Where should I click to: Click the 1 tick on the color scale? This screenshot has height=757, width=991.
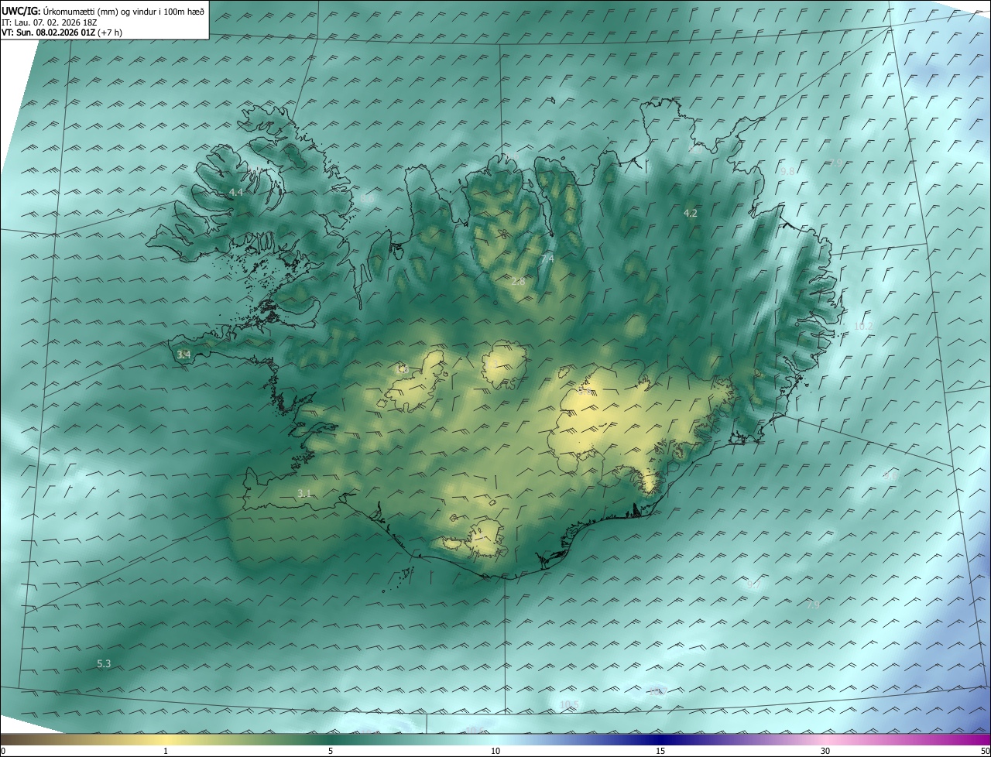[x=166, y=751]
